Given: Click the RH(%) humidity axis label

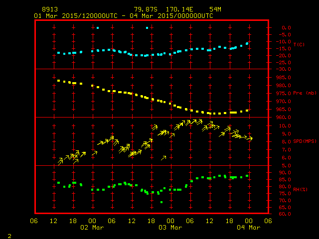Looking at the screenshot, I should pyautogui.click(x=300, y=189).
